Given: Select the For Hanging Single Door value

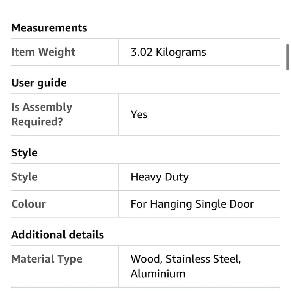Looking at the screenshot, I should click(x=192, y=204).
